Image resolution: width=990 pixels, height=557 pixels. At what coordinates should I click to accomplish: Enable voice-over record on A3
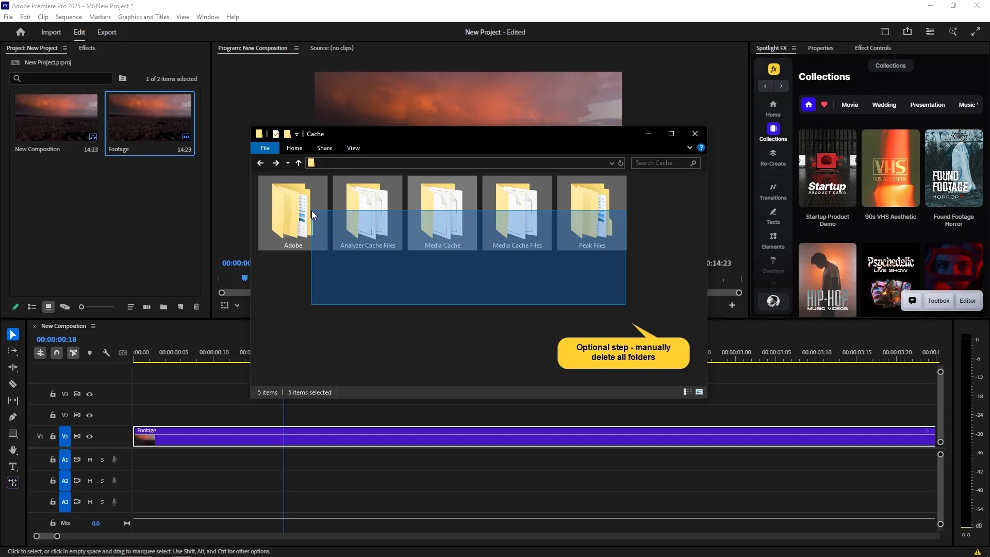[x=114, y=502]
